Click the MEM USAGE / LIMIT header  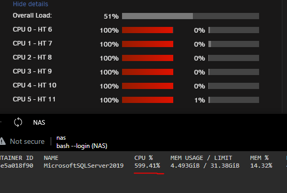pyautogui.click(x=201, y=158)
